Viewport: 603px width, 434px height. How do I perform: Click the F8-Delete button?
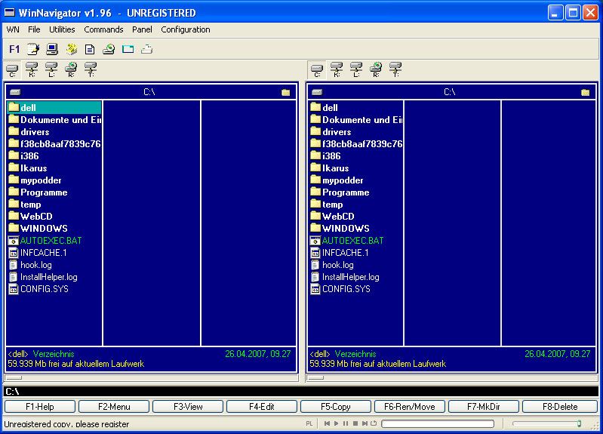[560, 407]
